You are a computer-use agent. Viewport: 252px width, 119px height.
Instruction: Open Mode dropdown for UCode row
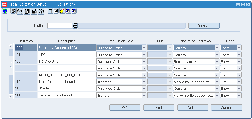click(239, 89)
